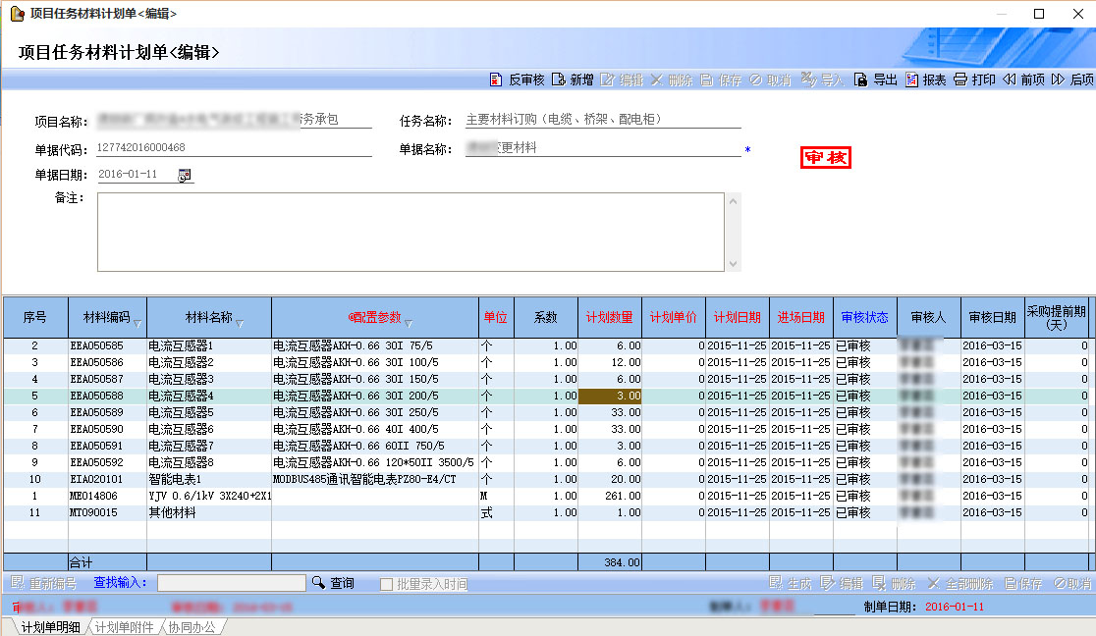
Task: Open the 报表 (report) toolbar icon
Action: (x=911, y=79)
